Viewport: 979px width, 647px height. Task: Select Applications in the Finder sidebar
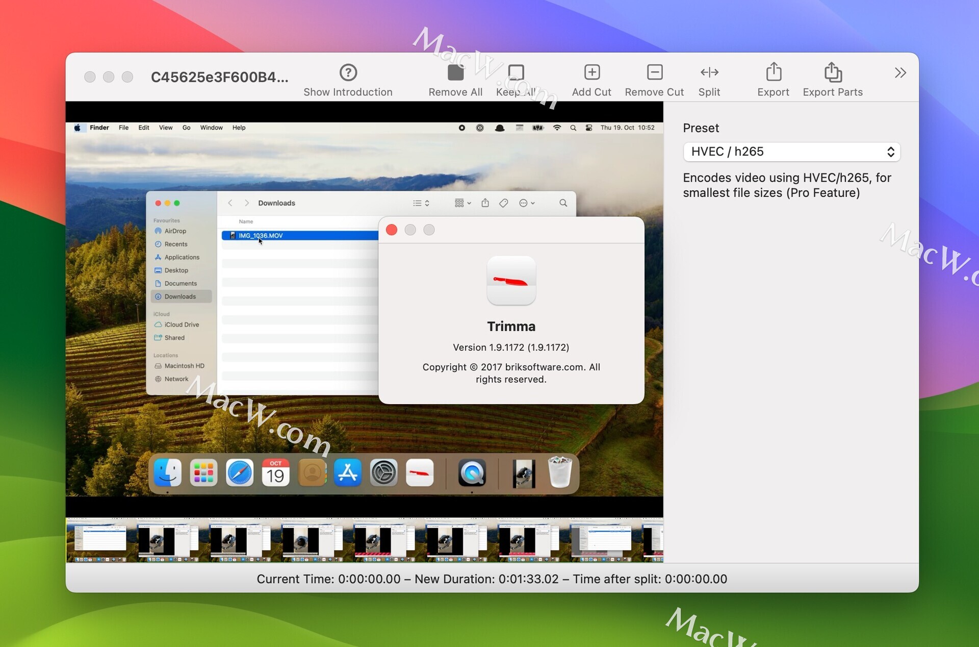pyautogui.click(x=182, y=257)
